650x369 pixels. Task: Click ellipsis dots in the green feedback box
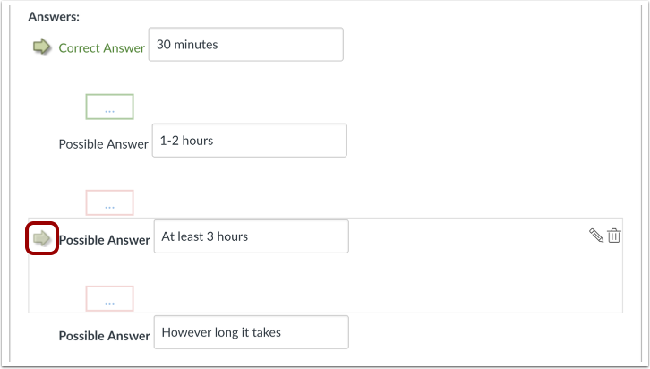[109, 111]
